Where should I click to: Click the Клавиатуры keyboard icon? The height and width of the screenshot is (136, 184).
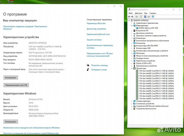click(134, 38)
